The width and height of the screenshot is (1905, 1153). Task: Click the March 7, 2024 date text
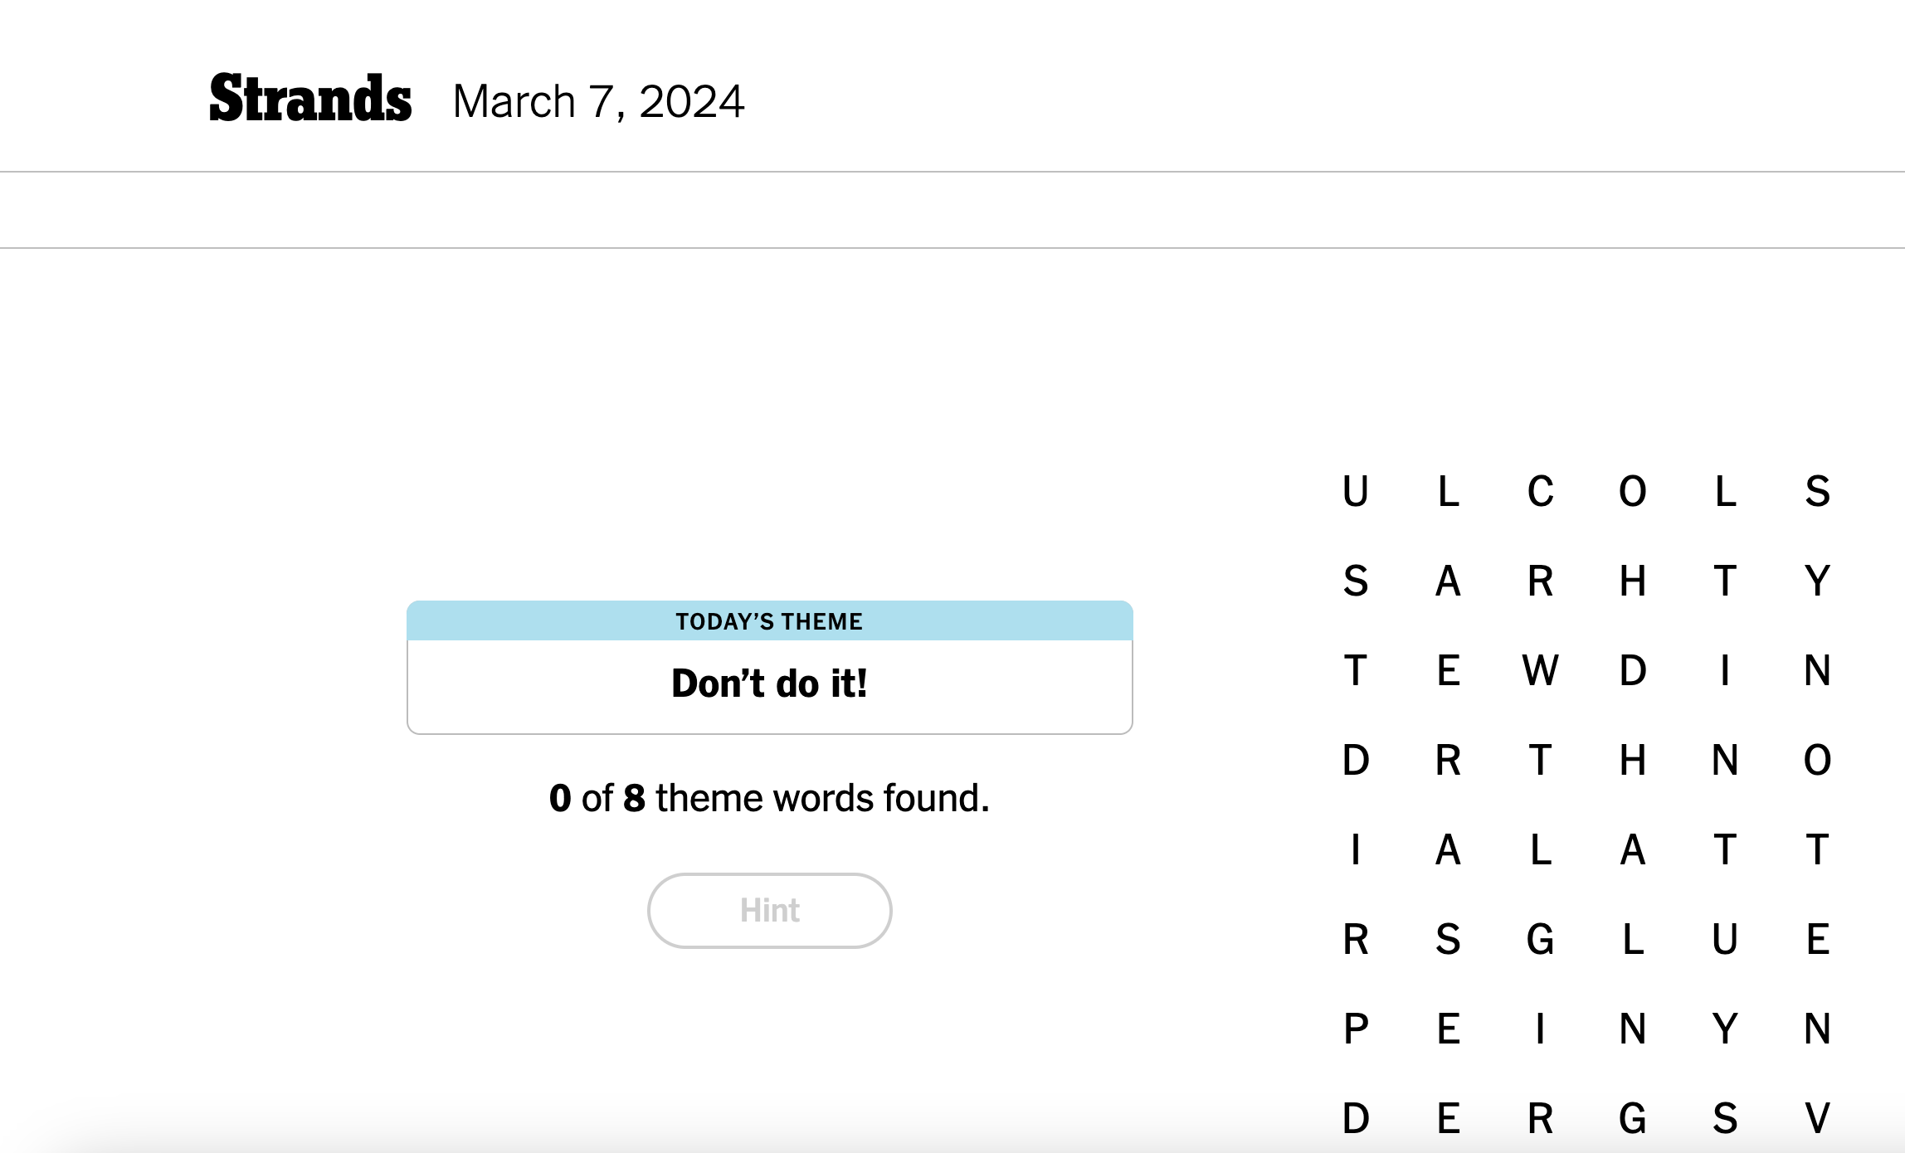click(x=598, y=101)
